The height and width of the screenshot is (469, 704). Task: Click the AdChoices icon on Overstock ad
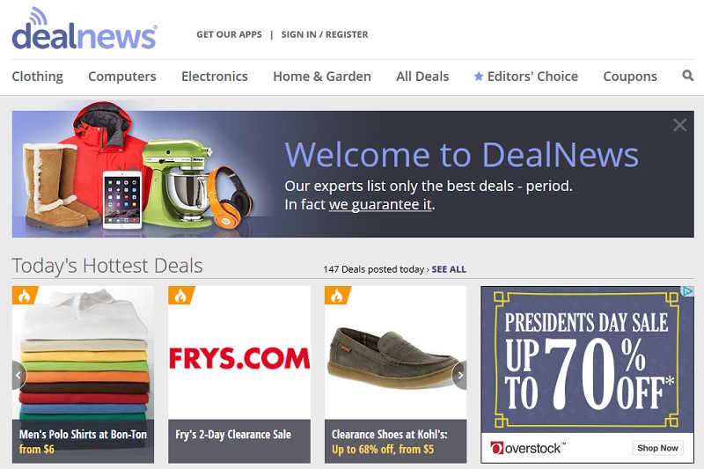687,292
